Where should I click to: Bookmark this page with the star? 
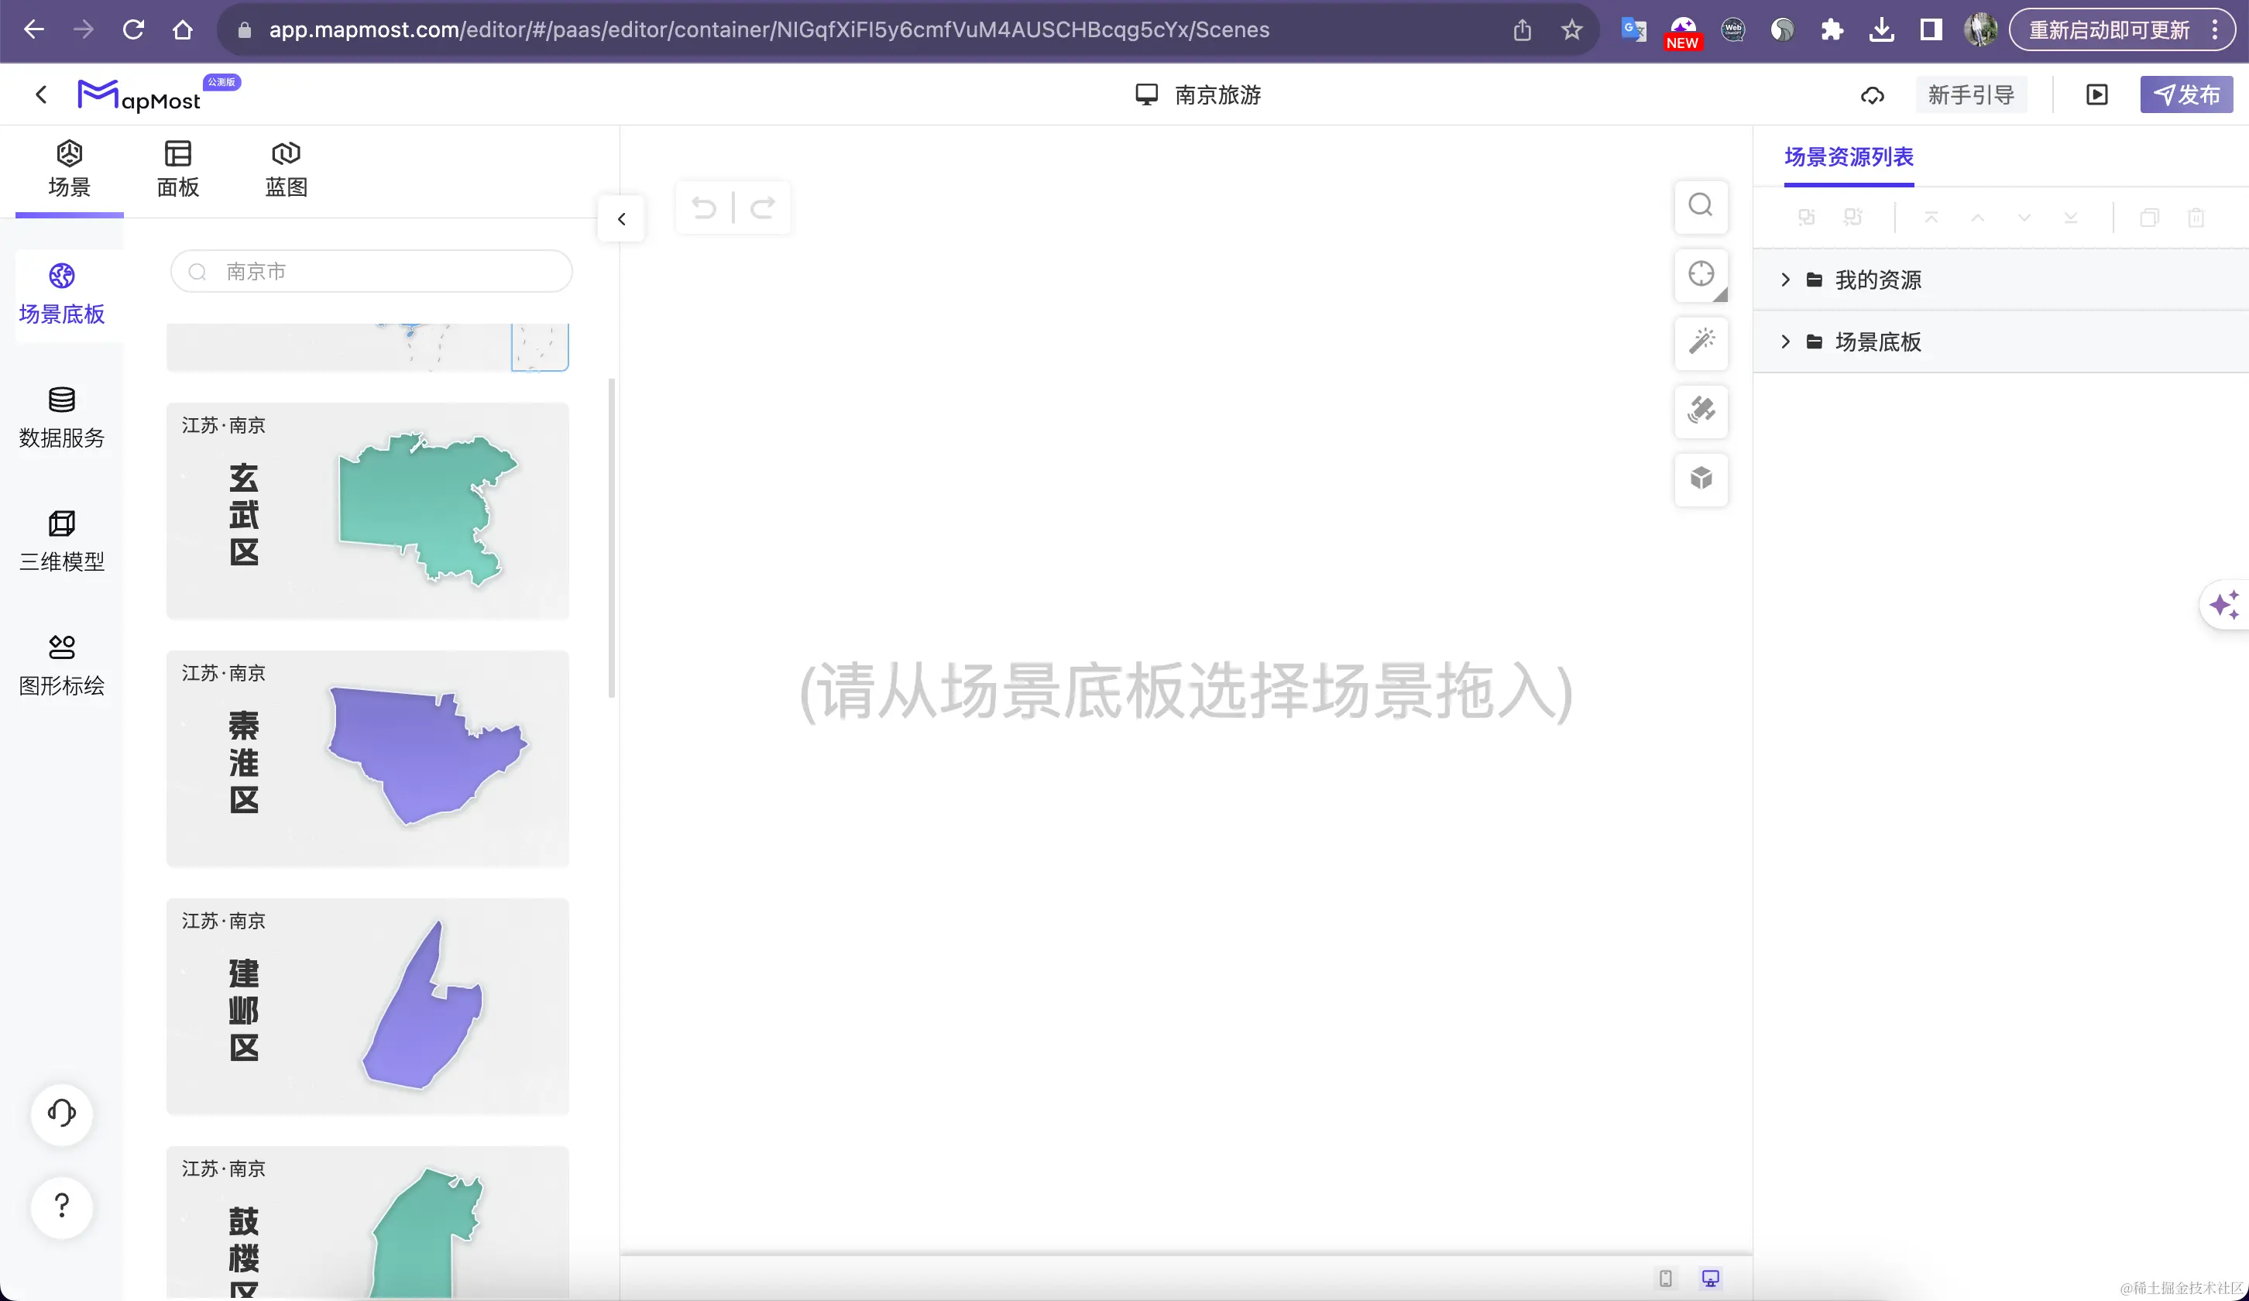(1571, 29)
